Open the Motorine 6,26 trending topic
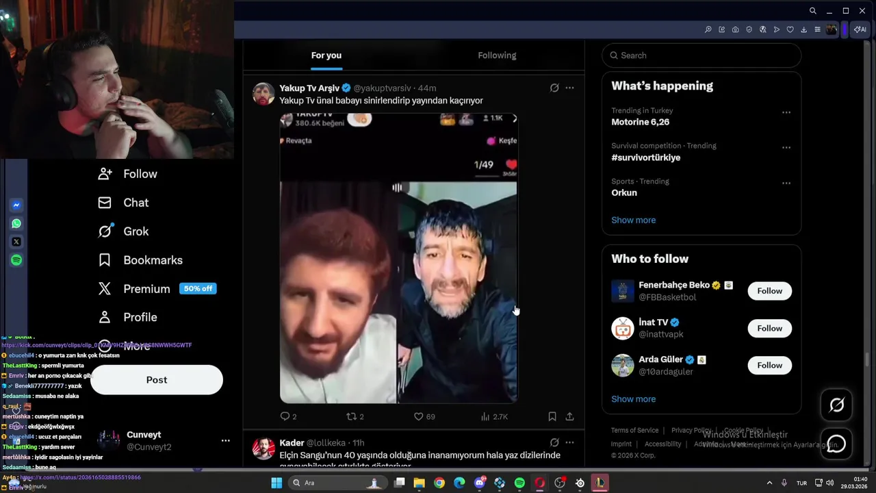The height and width of the screenshot is (493, 876). coord(641,122)
